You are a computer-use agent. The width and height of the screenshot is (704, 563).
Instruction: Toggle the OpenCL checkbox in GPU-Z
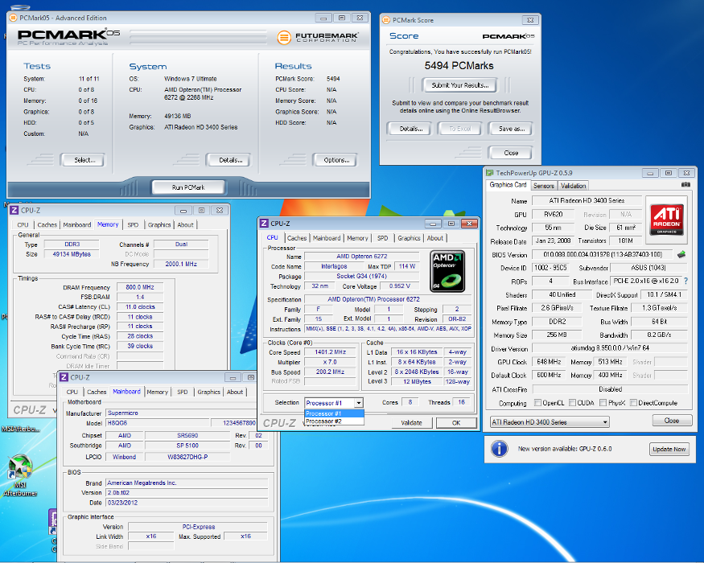coord(537,403)
